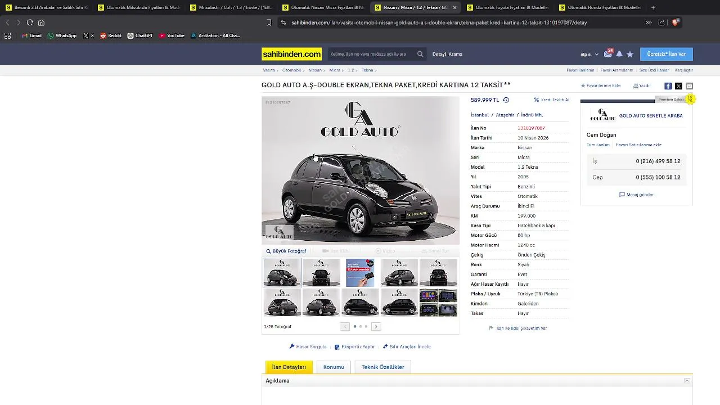Click Büyük Fotoğraf link
The image size is (720, 405).
point(286,251)
